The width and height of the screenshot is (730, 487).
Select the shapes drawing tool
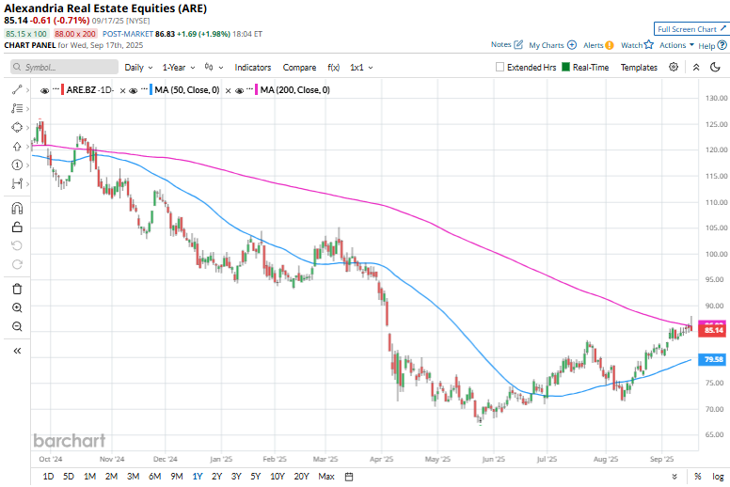pyautogui.click(x=17, y=128)
